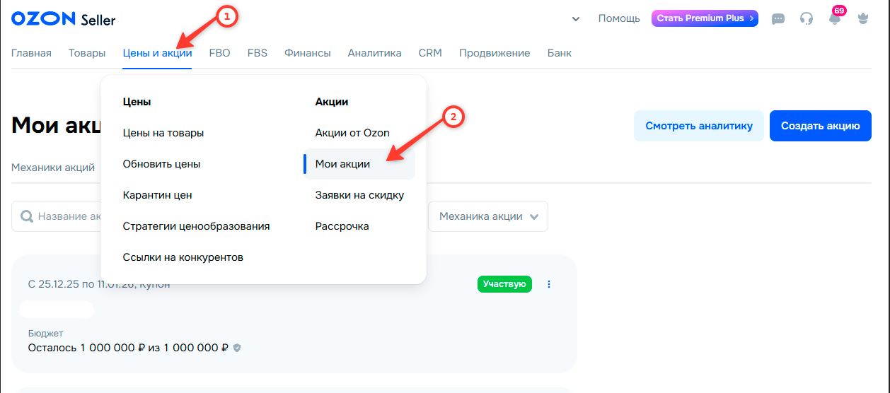This screenshot has width=890, height=393.
Task: Open the chat messages icon
Action: [778, 19]
